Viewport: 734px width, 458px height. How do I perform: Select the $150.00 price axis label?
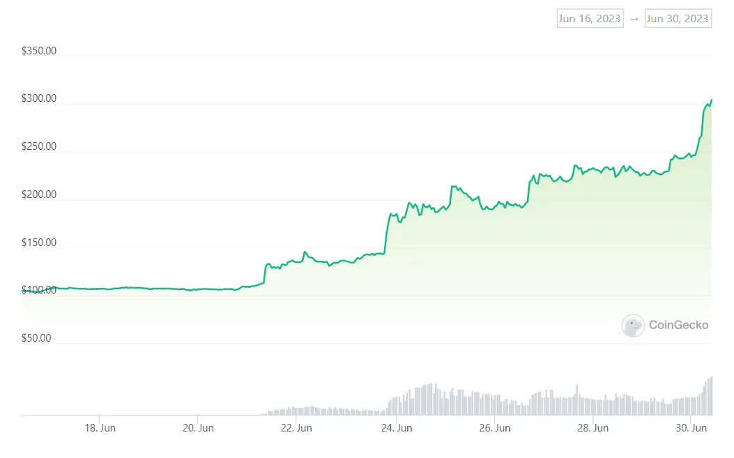coord(40,243)
